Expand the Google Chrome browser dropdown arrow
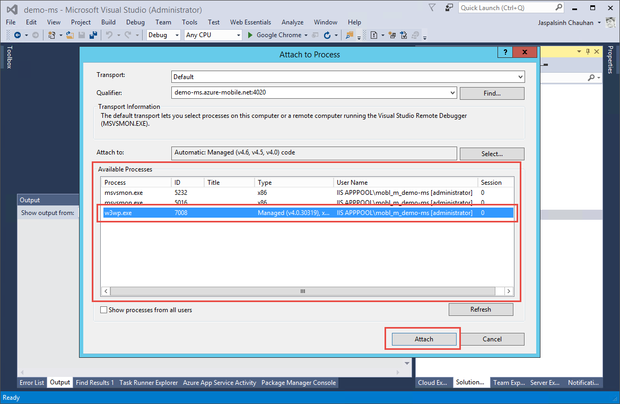Screen dimensions: 620x404 (305, 35)
